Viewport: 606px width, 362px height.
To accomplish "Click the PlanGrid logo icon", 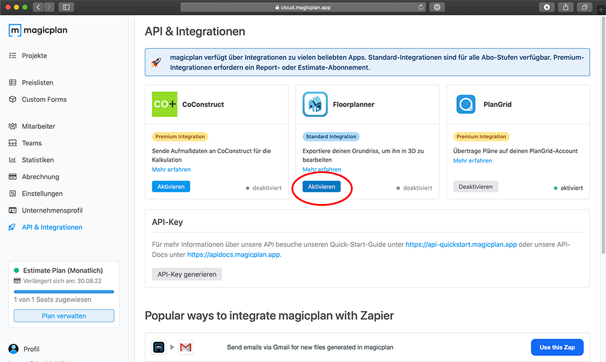I will (465, 104).
